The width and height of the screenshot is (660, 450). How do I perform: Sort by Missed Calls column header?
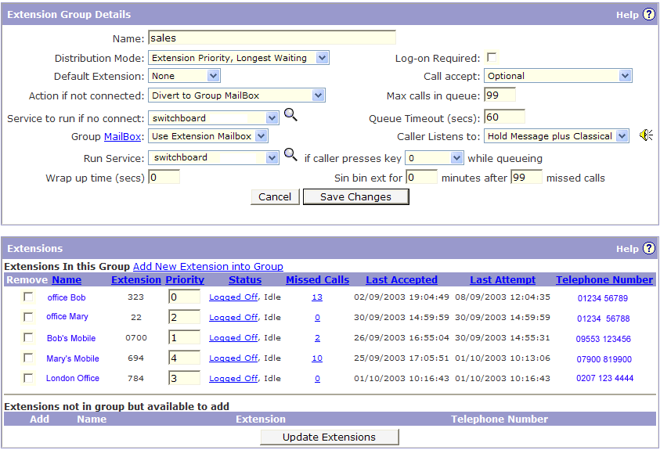(317, 279)
